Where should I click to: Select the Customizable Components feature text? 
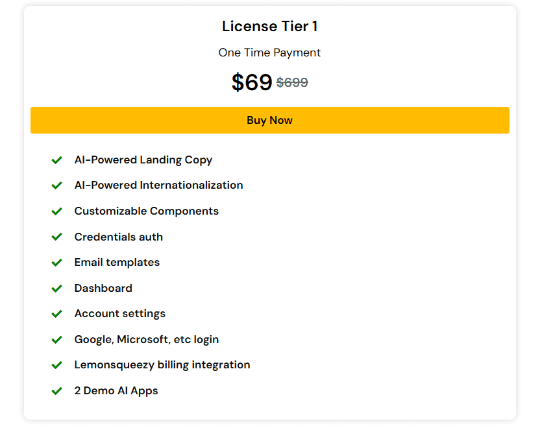click(147, 211)
